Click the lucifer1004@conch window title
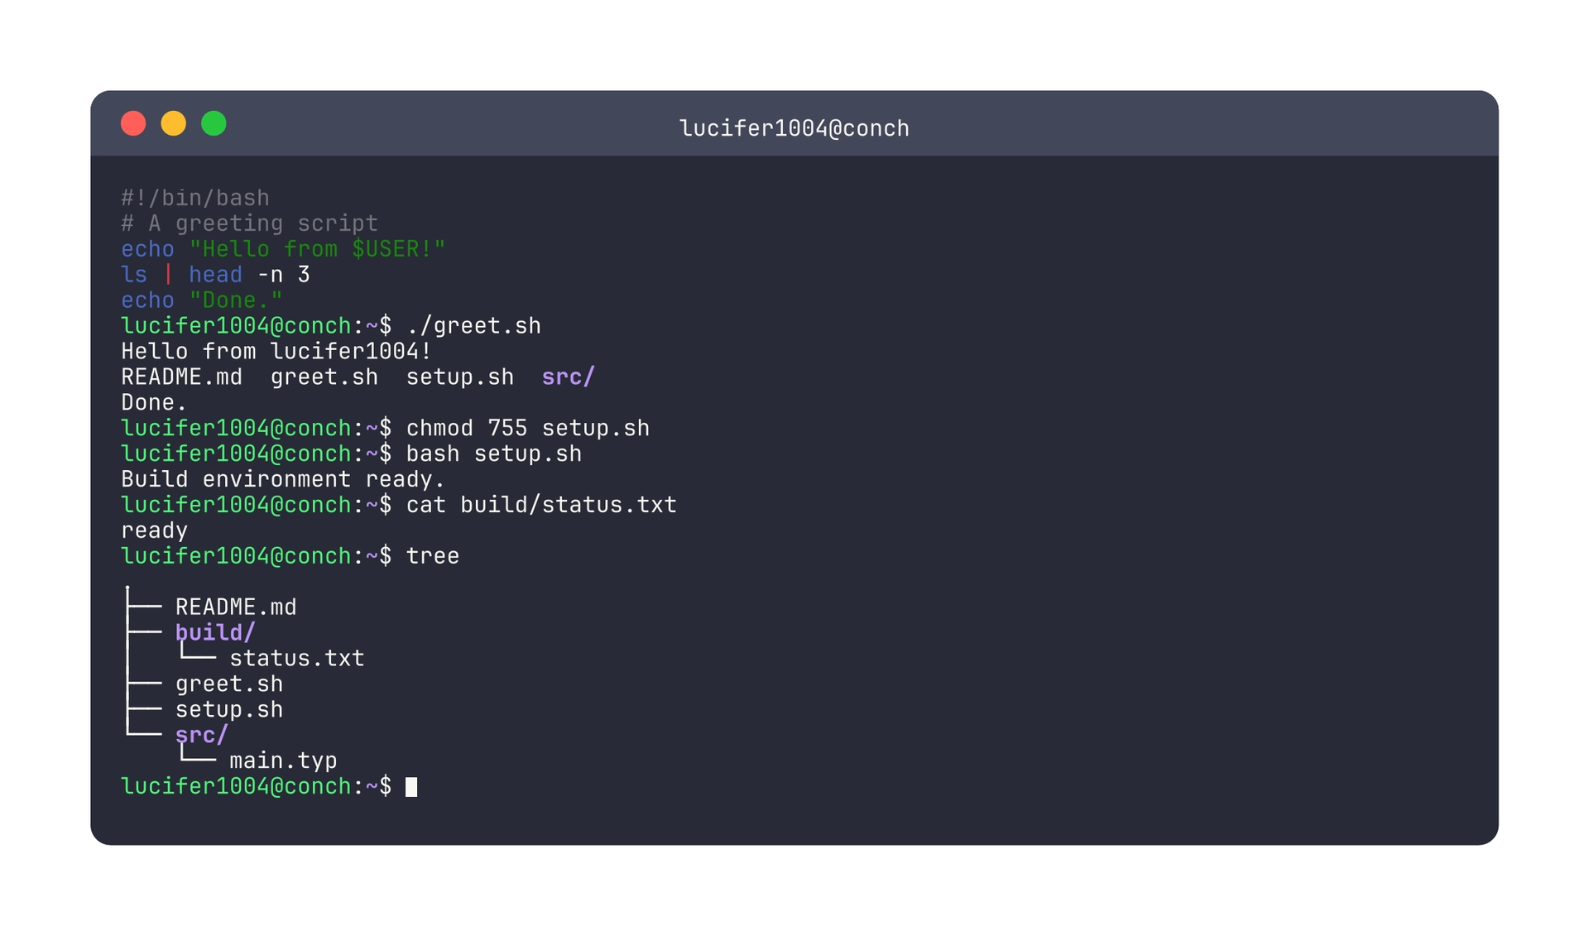The width and height of the screenshot is (1589, 936). tap(794, 128)
